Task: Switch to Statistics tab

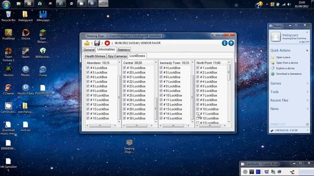Action: pyautogui.click(x=124, y=50)
